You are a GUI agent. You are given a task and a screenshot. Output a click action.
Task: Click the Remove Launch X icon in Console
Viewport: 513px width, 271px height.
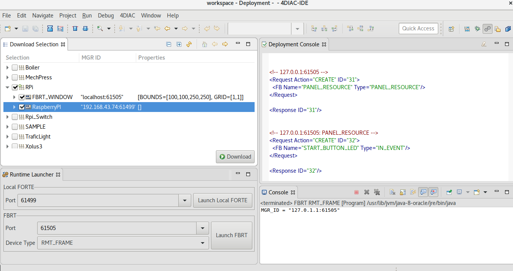tap(367, 192)
